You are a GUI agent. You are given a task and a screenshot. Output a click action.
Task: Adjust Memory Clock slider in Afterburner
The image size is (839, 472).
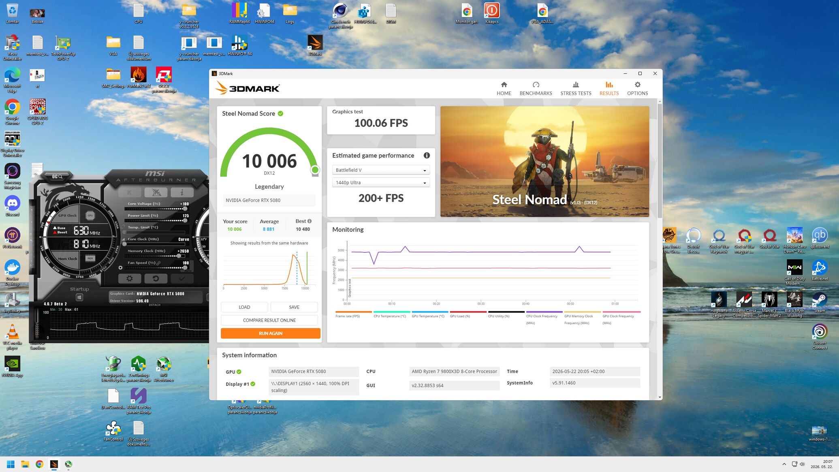[x=156, y=256]
